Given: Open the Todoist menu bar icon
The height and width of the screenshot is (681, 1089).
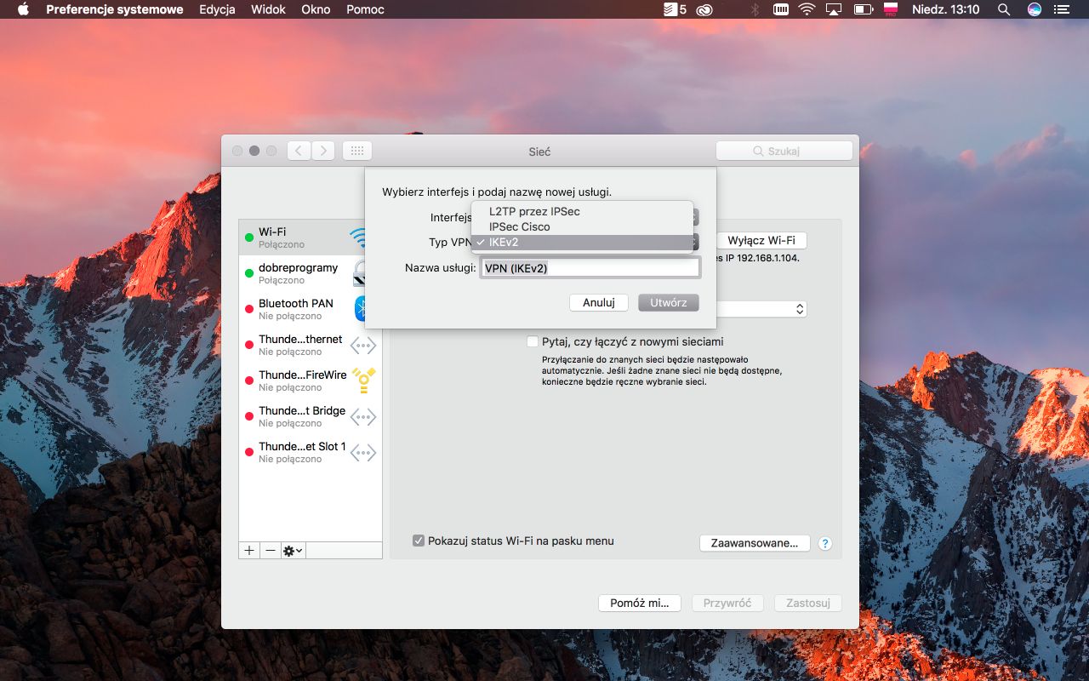Looking at the screenshot, I should click(x=675, y=9).
